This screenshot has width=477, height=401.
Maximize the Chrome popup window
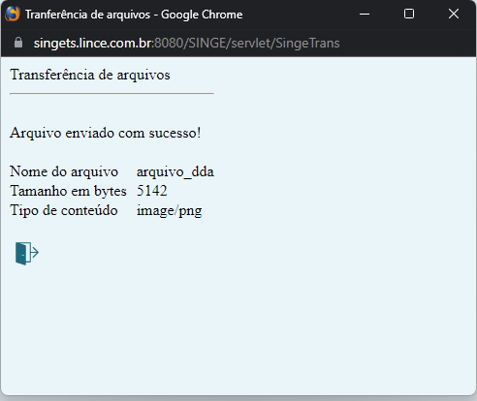[409, 14]
